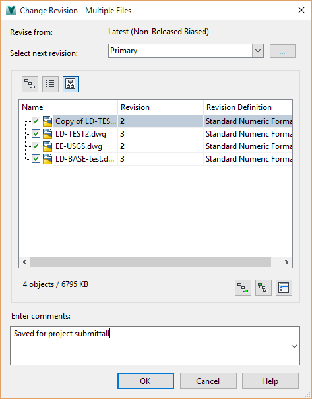The width and height of the screenshot is (312, 399).
Task: Click inside the Enter comments text box
Action: coord(155,346)
